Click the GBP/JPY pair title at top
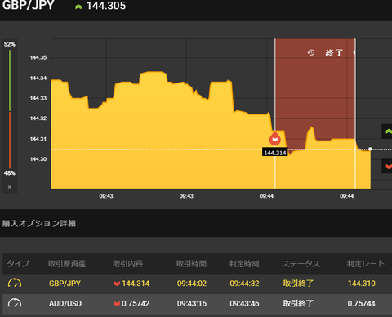Screen dimensions: 392x317 pos(29,5)
